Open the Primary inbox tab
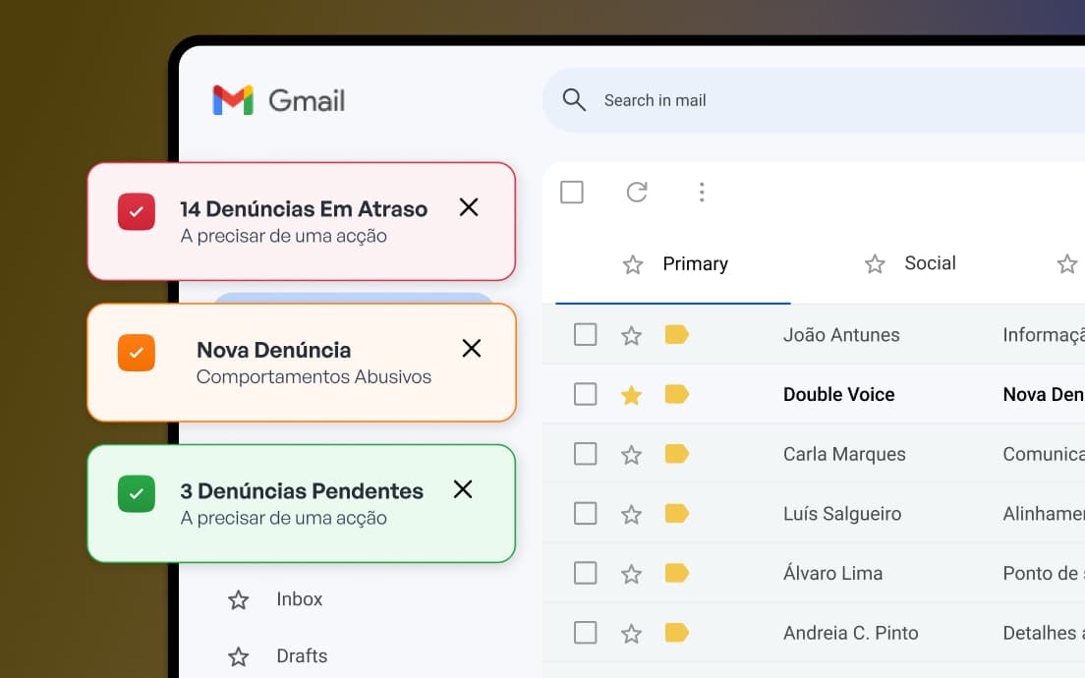Image resolution: width=1085 pixels, height=678 pixels. point(695,263)
